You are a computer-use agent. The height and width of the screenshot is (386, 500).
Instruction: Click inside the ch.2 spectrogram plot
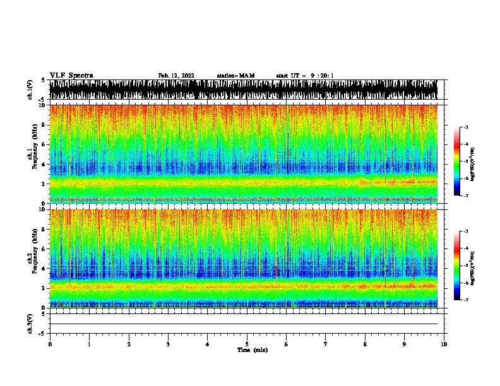click(x=244, y=259)
